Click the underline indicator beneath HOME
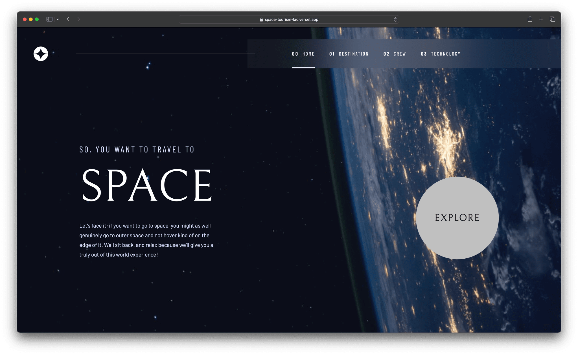578x355 pixels. 303,68
